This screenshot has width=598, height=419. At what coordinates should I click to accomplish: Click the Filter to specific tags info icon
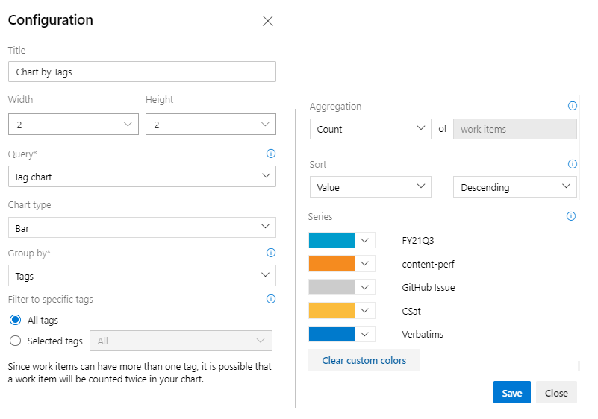click(x=271, y=299)
